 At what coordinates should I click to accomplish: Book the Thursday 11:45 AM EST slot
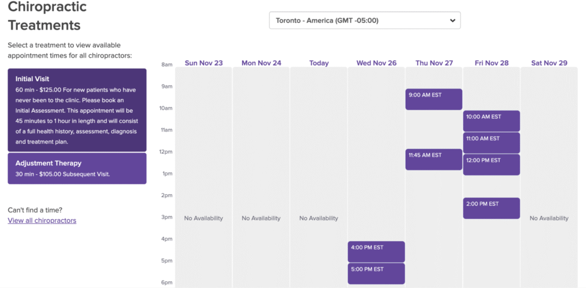click(x=434, y=159)
